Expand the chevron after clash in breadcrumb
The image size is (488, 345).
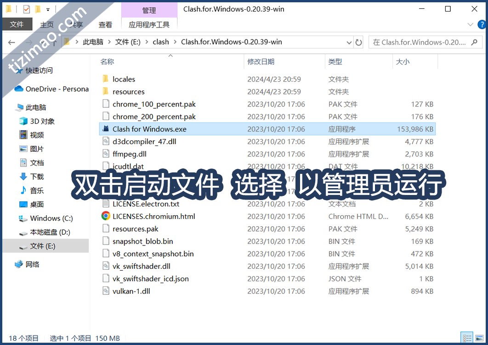click(x=175, y=42)
